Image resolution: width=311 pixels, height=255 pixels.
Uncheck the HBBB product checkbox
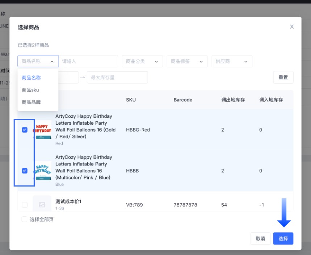coord(24,171)
